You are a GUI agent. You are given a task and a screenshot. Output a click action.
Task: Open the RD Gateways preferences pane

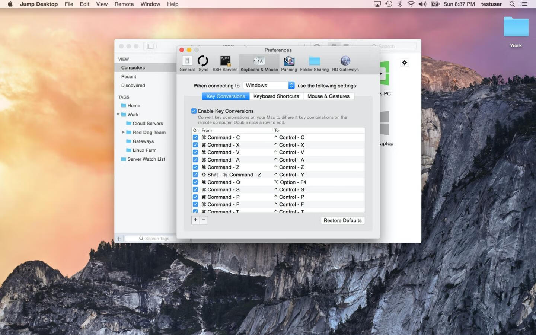(x=345, y=63)
